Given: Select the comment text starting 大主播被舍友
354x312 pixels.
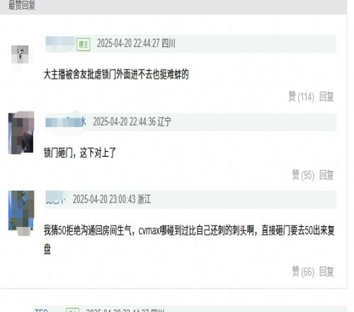Looking at the screenshot, I should [x=116, y=74].
